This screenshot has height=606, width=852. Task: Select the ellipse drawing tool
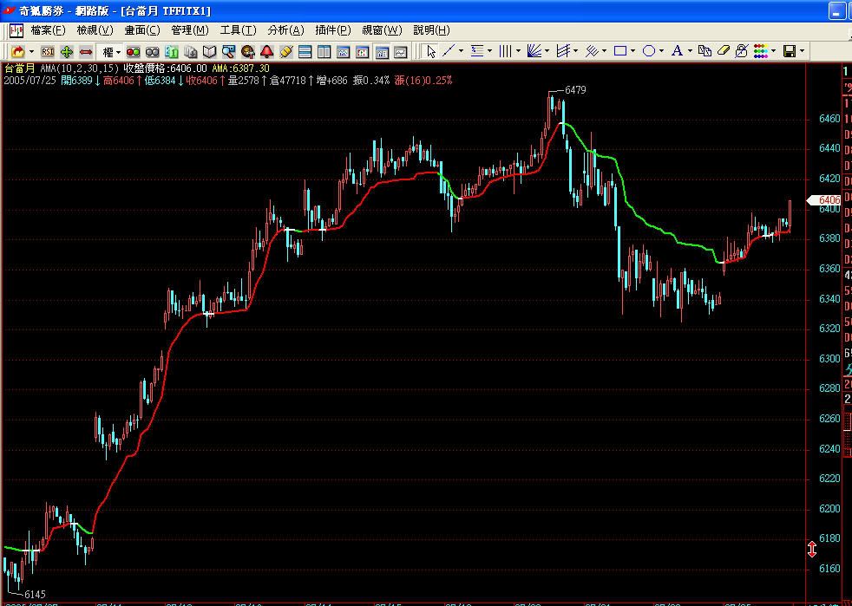click(649, 51)
